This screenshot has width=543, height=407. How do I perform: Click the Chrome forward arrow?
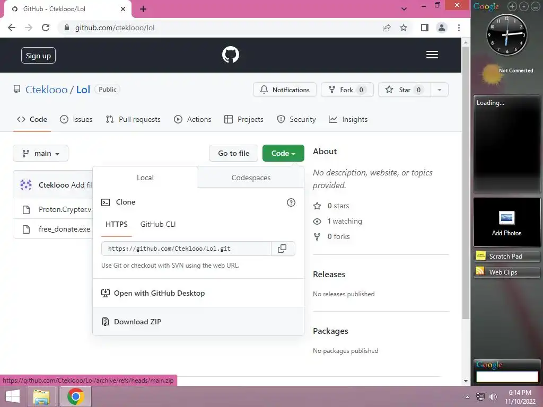point(29,28)
